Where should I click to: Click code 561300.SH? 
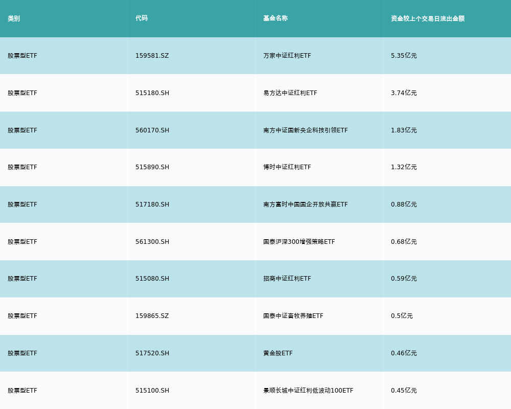pyautogui.click(x=152, y=242)
